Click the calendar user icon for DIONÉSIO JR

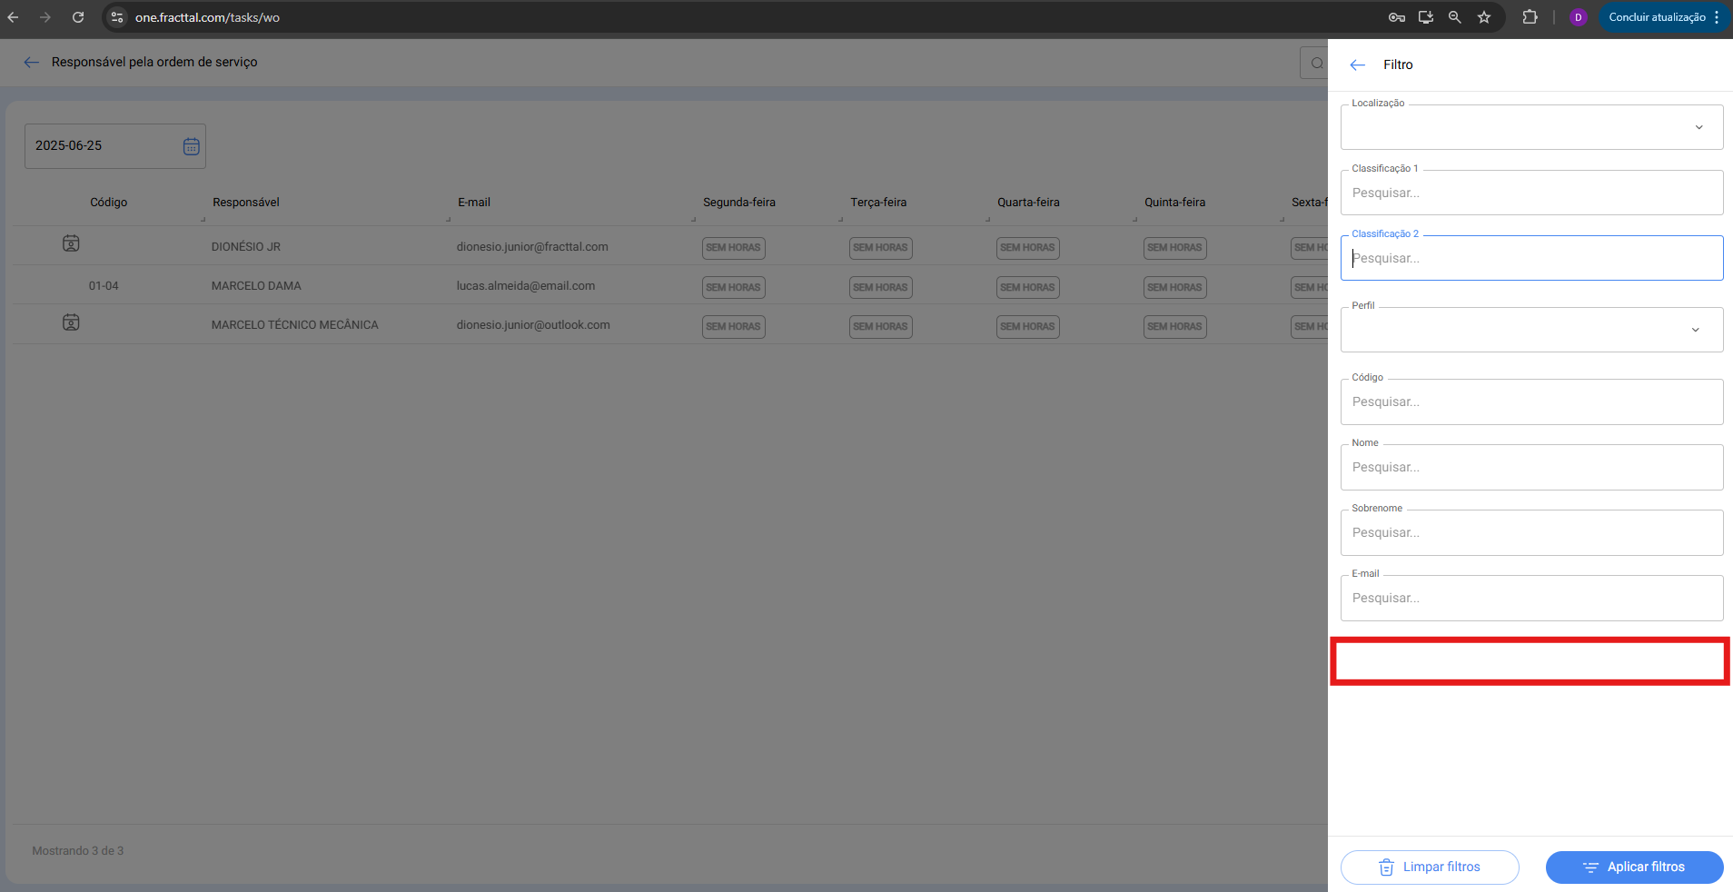71,243
